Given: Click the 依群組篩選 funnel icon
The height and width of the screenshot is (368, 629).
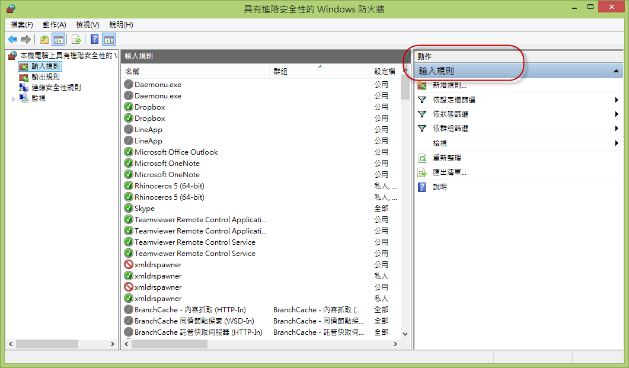Looking at the screenshot, I should click(422, 128).
